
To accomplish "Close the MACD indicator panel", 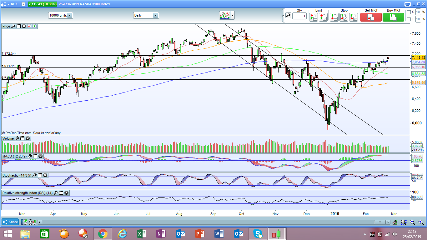I will (40, 156).
